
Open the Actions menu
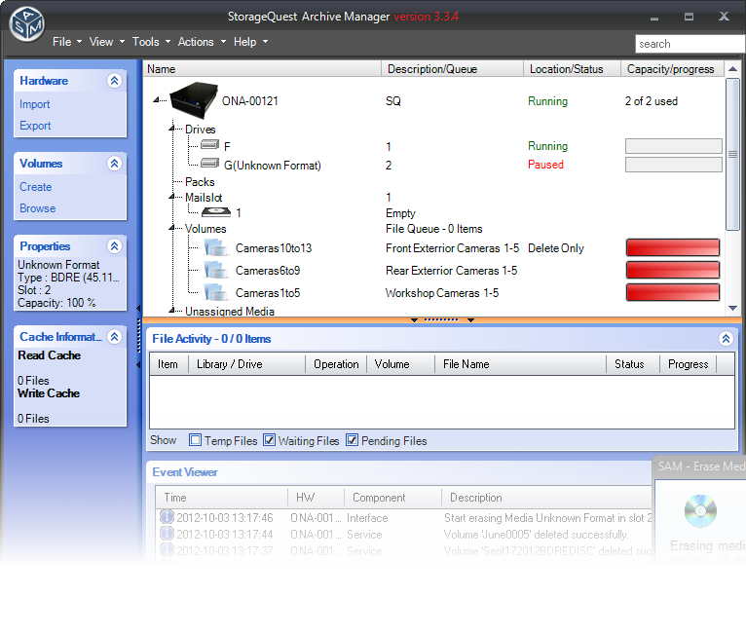pos(202,42)
